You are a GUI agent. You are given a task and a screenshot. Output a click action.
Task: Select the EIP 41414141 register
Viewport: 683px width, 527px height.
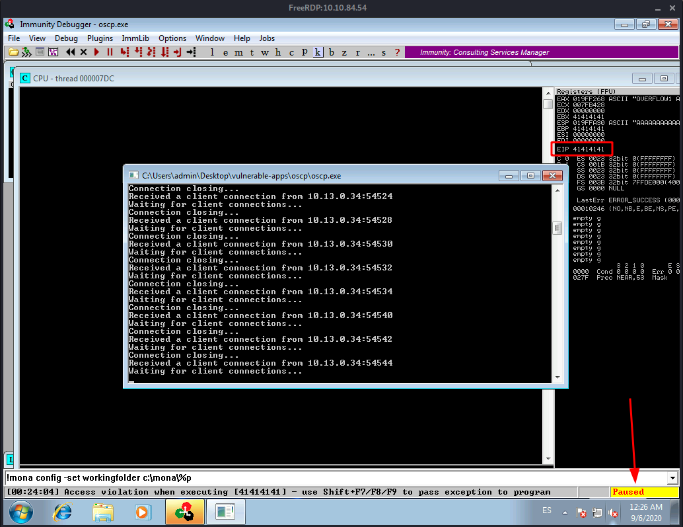(581, 149)
